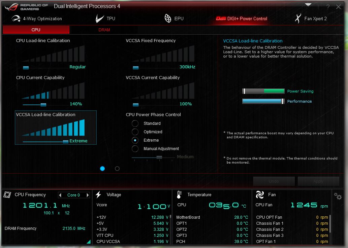The image size is (348, 248).
Task: Click the Voltage list scrollbar
Action: click(x=170, y=216)
